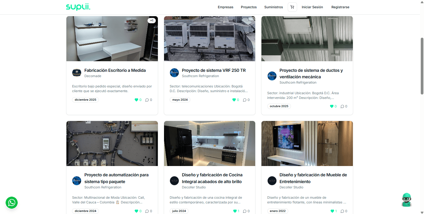This screenshot has width=424, height=214.
Task: Go to Empresas in the navigation
Action: point(225,7)
